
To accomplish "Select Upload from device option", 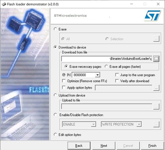I will pos(55,95).
